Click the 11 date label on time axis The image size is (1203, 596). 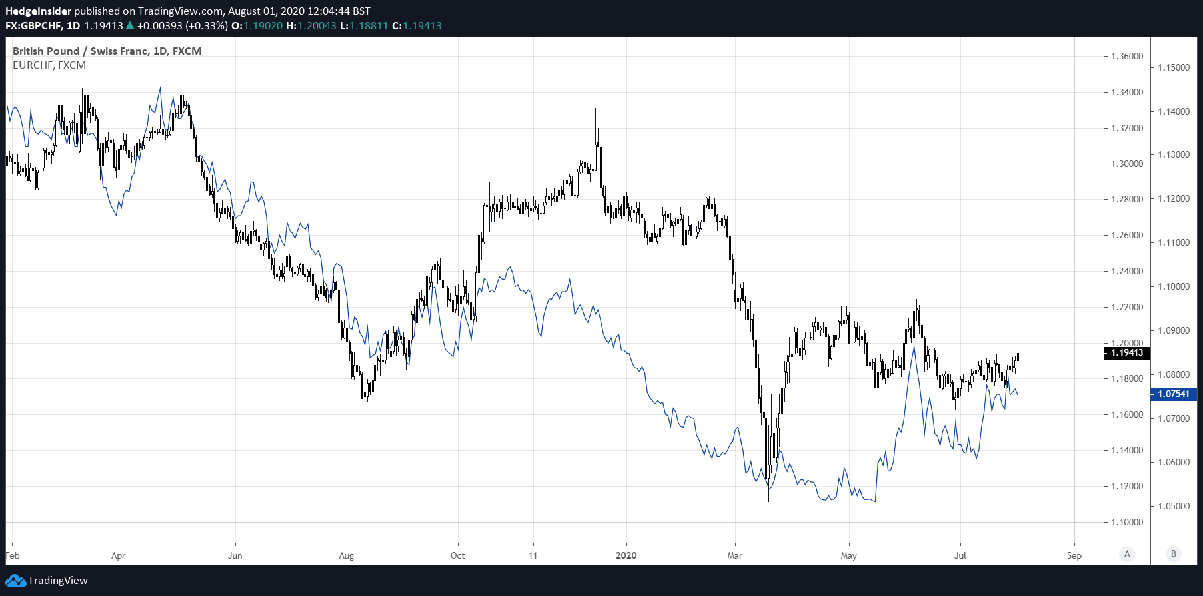[533, 555]
